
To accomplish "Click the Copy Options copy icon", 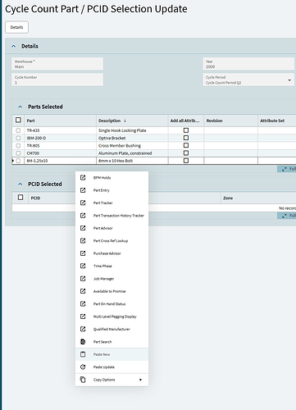I will click(83, 380).
